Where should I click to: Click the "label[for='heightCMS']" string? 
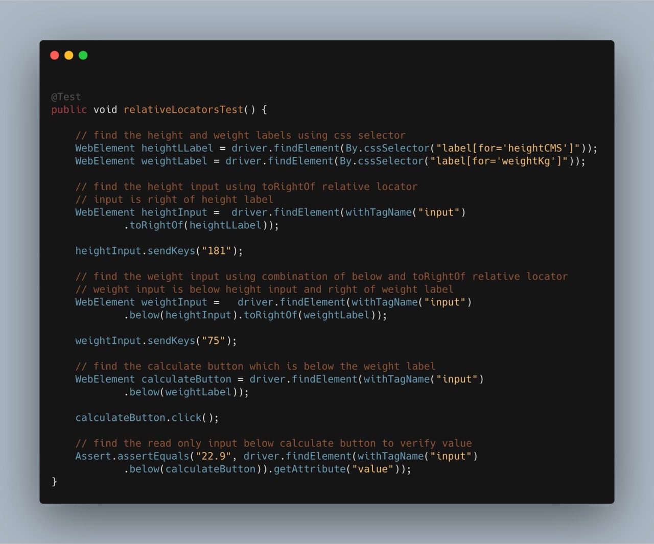tap(508, 148)
